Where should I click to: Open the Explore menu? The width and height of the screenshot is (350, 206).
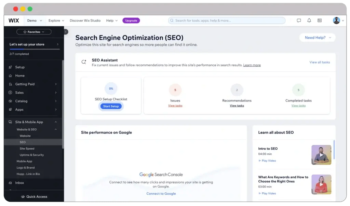(x=56, y=20)
